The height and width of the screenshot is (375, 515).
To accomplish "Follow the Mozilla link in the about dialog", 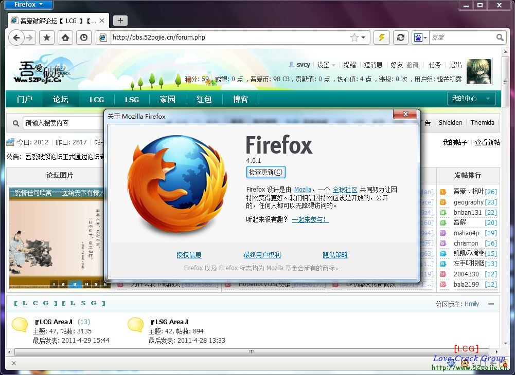I will [303, 190].
